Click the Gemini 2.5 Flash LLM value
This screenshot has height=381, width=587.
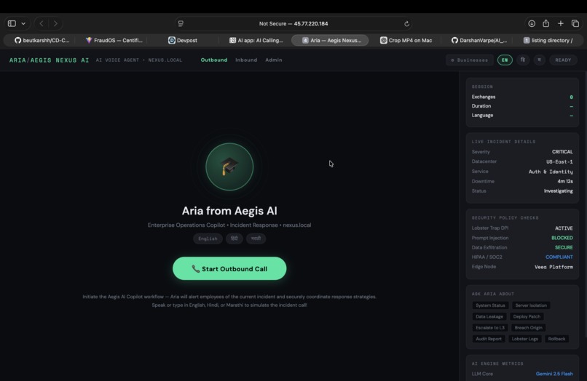pos(554,374)
